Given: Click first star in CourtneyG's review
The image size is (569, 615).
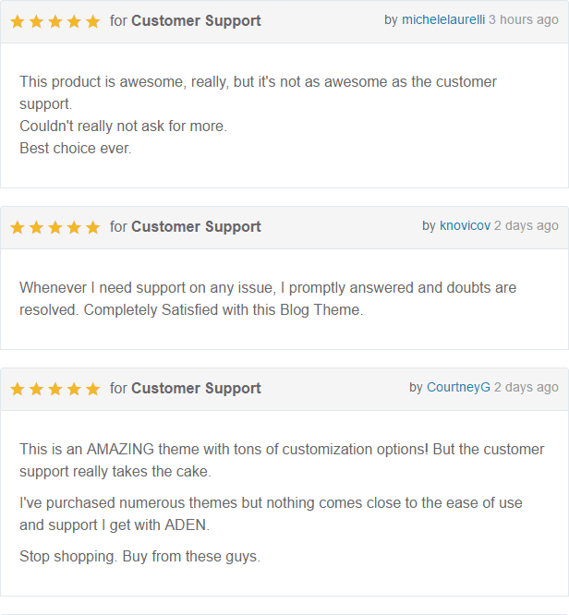Looking at the screenshot, I should (18, 389).
